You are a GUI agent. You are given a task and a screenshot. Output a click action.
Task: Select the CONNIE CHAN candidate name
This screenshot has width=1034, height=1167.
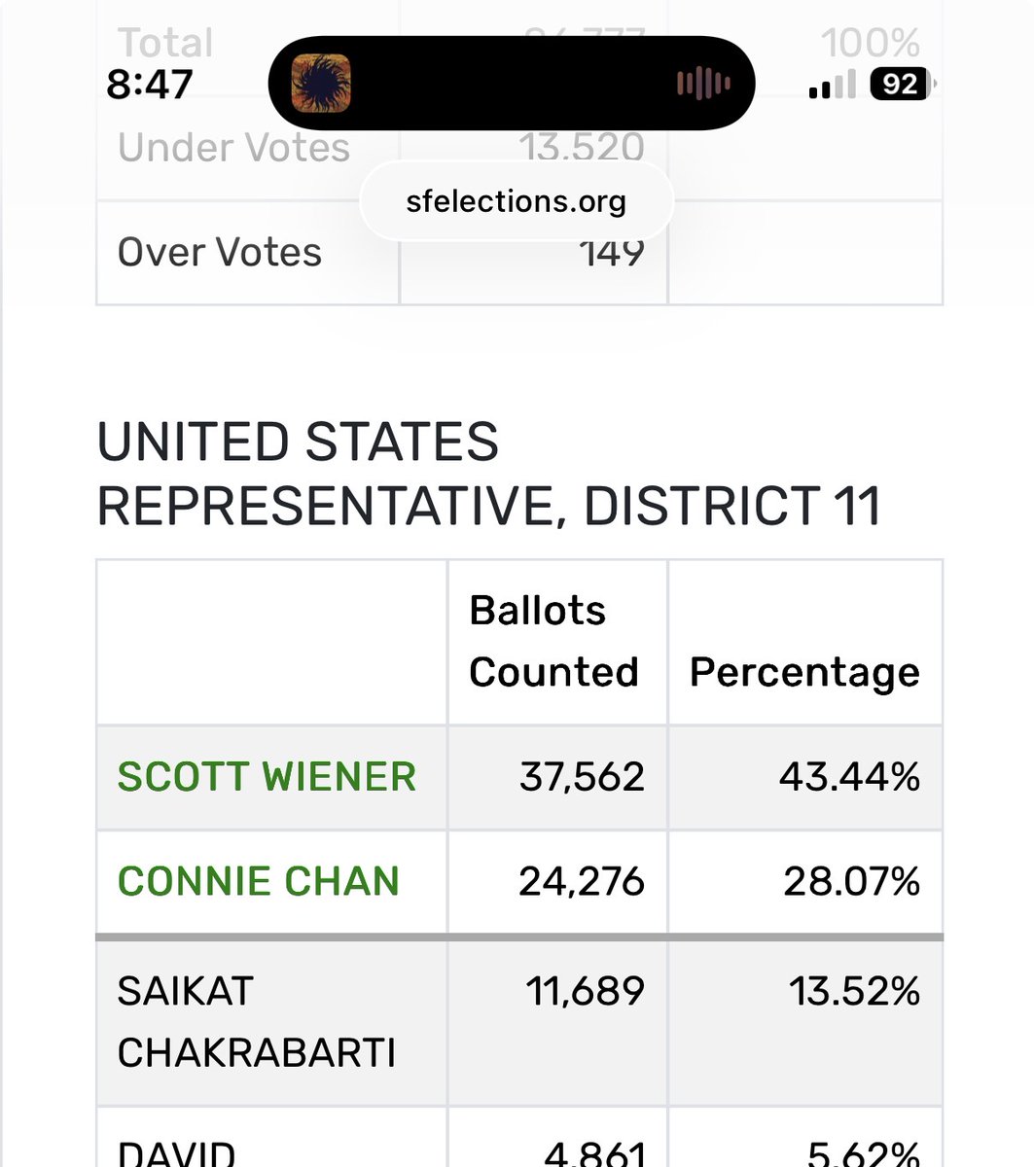[x=259, y=882]
